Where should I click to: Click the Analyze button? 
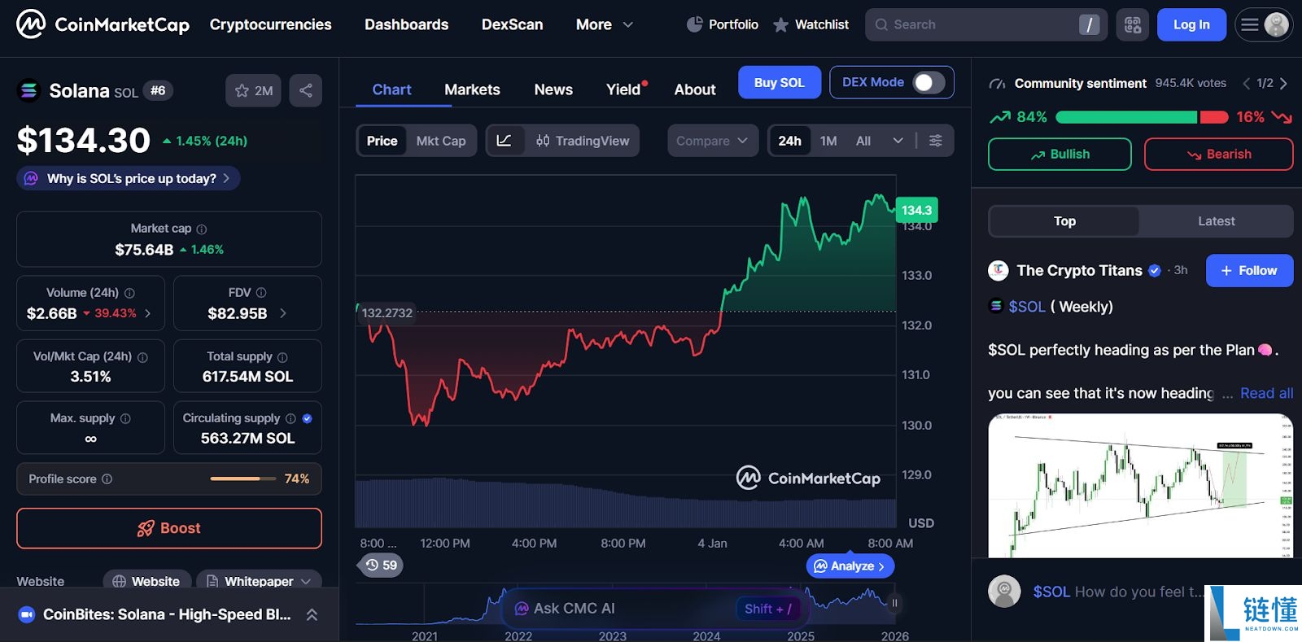(850, 566)
